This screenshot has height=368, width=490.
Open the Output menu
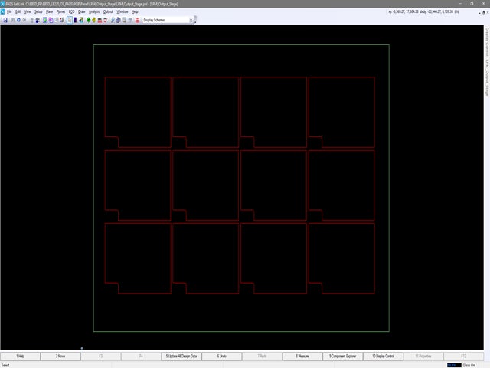click(109, 12)
